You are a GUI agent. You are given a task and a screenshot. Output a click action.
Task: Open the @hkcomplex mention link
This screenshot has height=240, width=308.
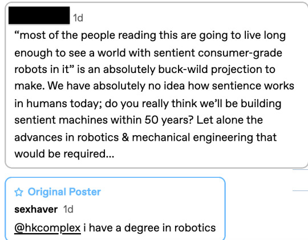coord(47,228)
